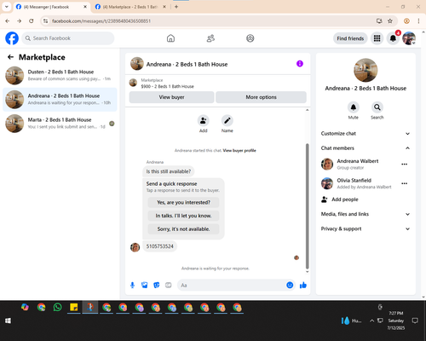Open the notifications bell with red badge
The height and width of the screenshot is (341, 426).
click(x=393, y=38)
